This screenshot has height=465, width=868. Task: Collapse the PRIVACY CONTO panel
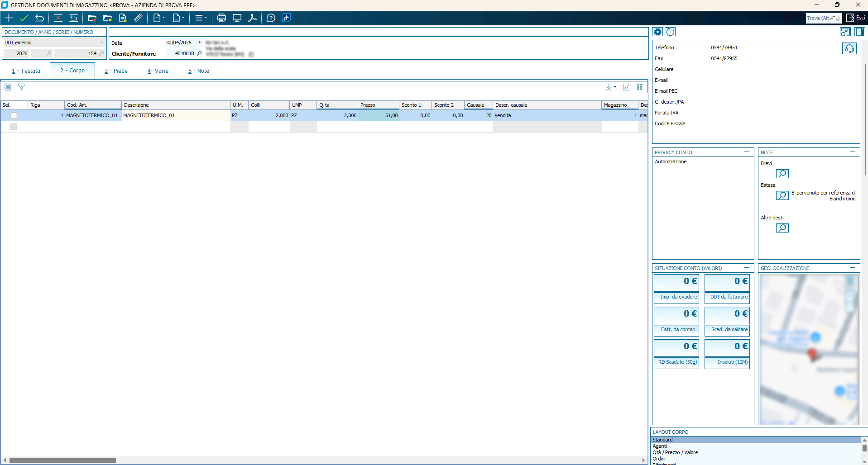(x=747, y=152)
